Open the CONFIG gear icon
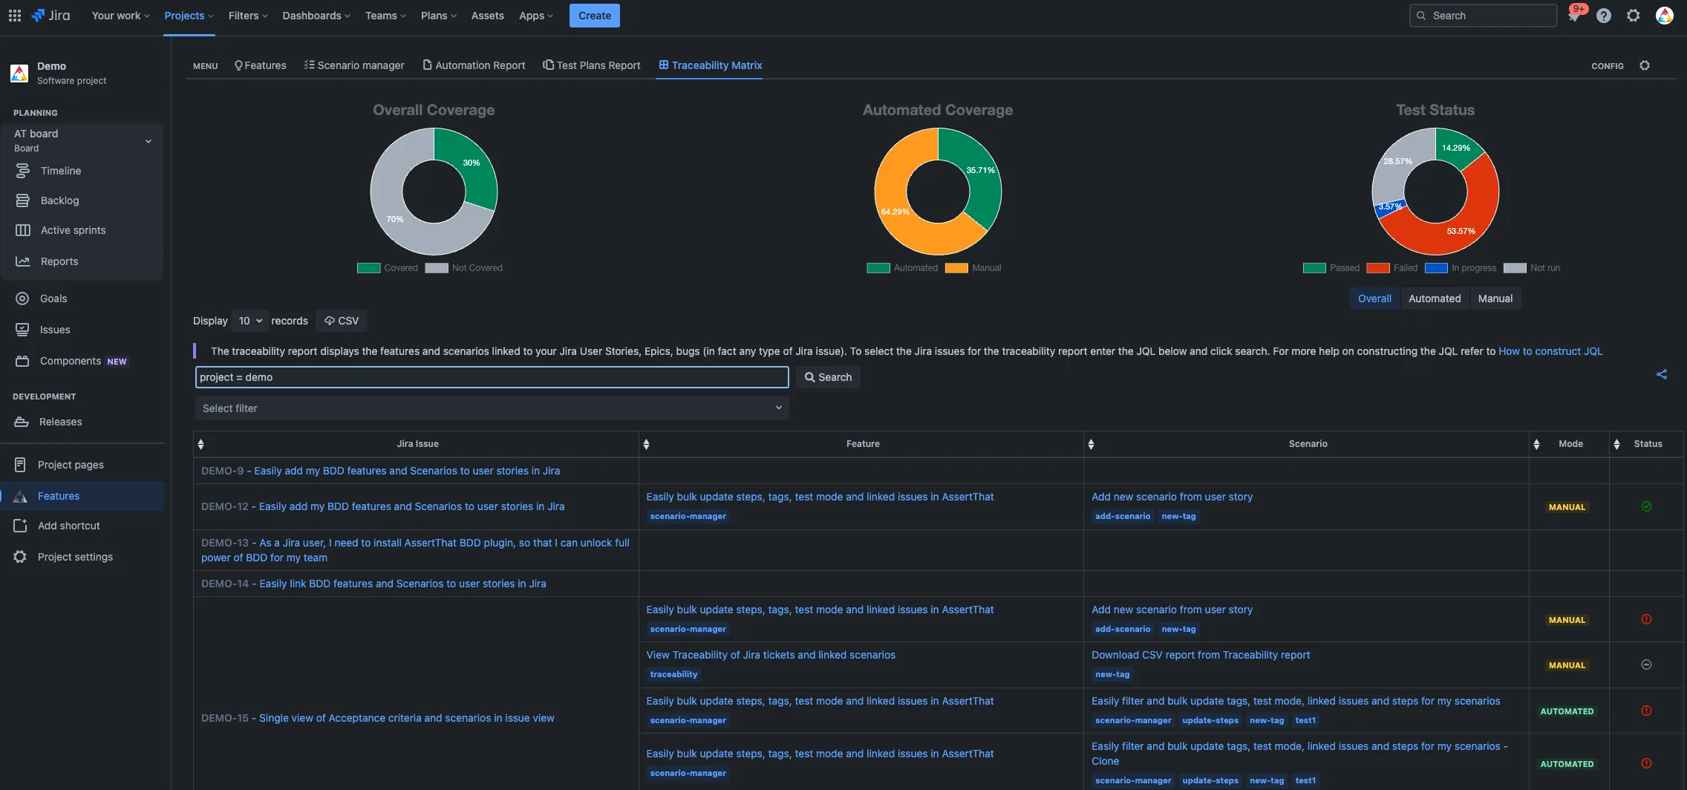Screen dimensions: 1687x790 1645,65
